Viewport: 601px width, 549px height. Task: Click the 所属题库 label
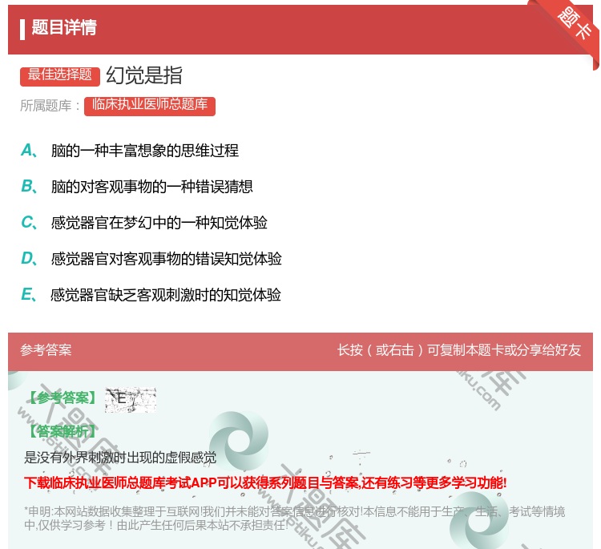point(50,106)
